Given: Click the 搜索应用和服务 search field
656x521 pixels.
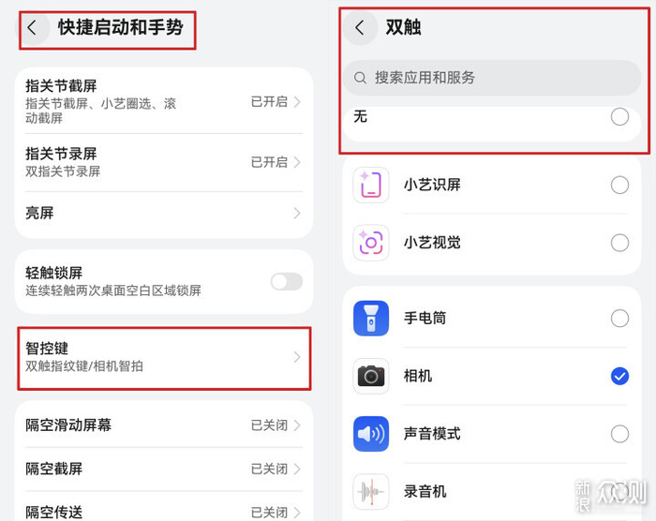Looking at the screenshot, I should pos(492,78).
